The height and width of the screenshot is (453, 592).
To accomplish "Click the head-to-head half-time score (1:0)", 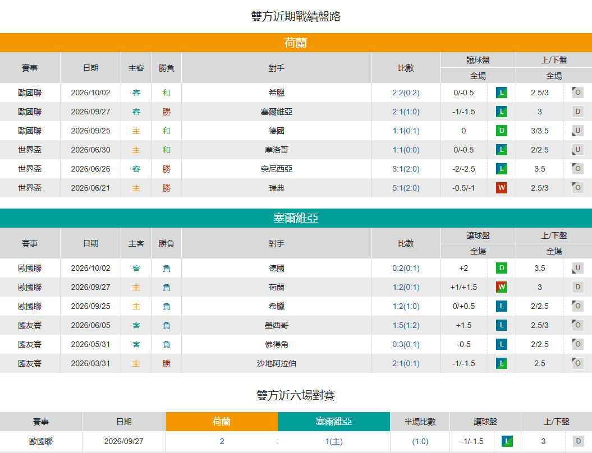I will [x=420, y=441].
